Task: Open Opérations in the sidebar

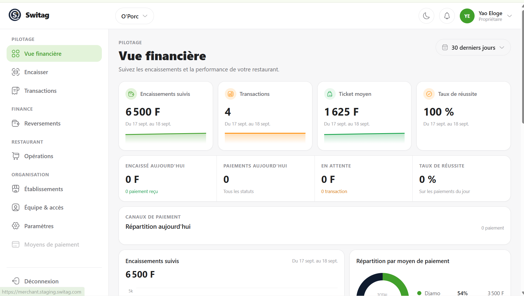Action: [x=54, y=156]
